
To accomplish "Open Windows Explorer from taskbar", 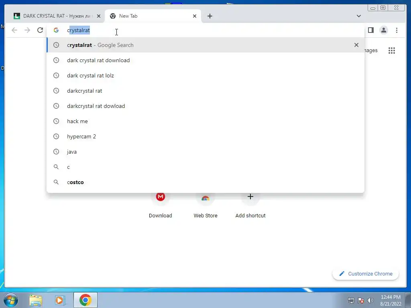I will pyautogui.click(x=36, y=300).
